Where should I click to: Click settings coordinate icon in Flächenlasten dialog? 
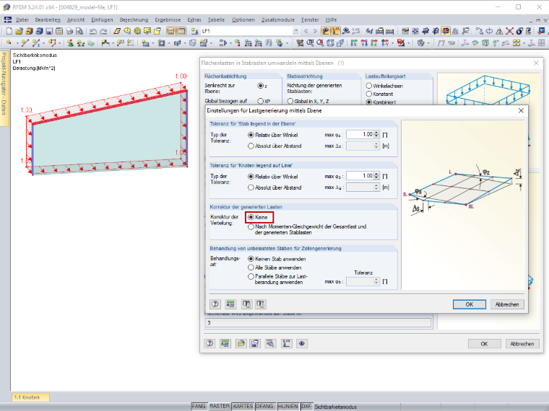(286, 343)
